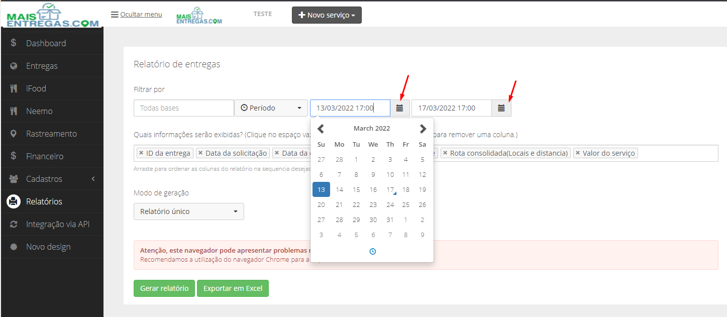
Task: Click the start date field '13/03/2022 17:00'
Action: (350, 108)
